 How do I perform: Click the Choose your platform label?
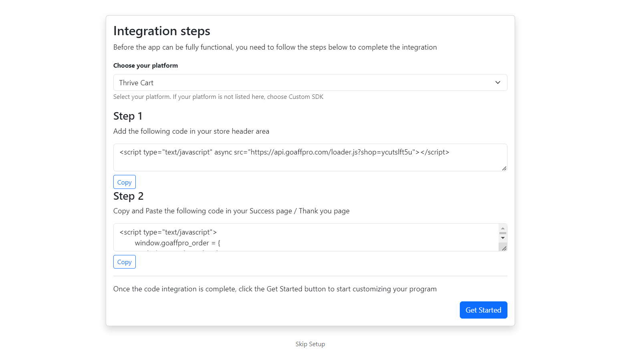click(145, 66)
